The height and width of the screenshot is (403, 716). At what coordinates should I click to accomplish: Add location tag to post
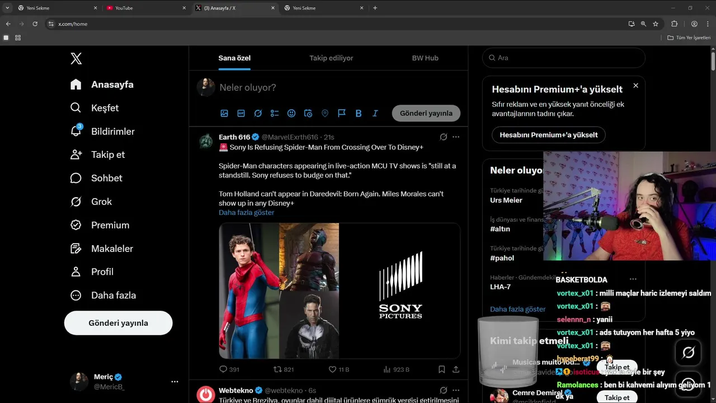coord(325,113)
